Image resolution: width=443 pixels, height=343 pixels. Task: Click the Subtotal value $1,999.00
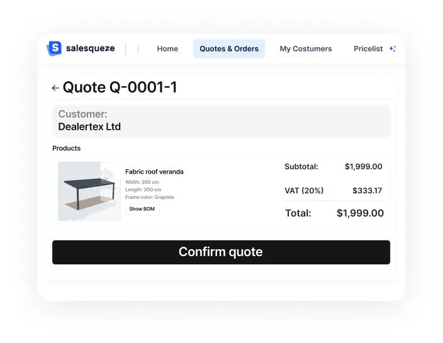click(363, 166)
